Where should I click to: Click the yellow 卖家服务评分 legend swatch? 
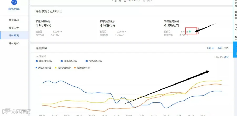tap(56, 68)
